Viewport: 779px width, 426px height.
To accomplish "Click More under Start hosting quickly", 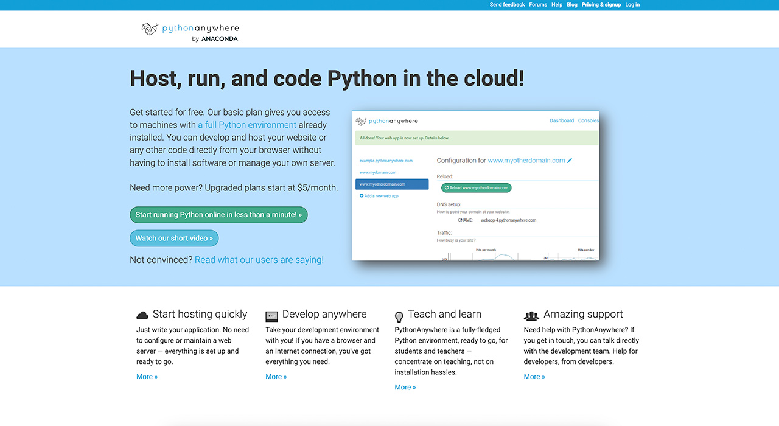I will pyautogui.click(x=147, y=376).
